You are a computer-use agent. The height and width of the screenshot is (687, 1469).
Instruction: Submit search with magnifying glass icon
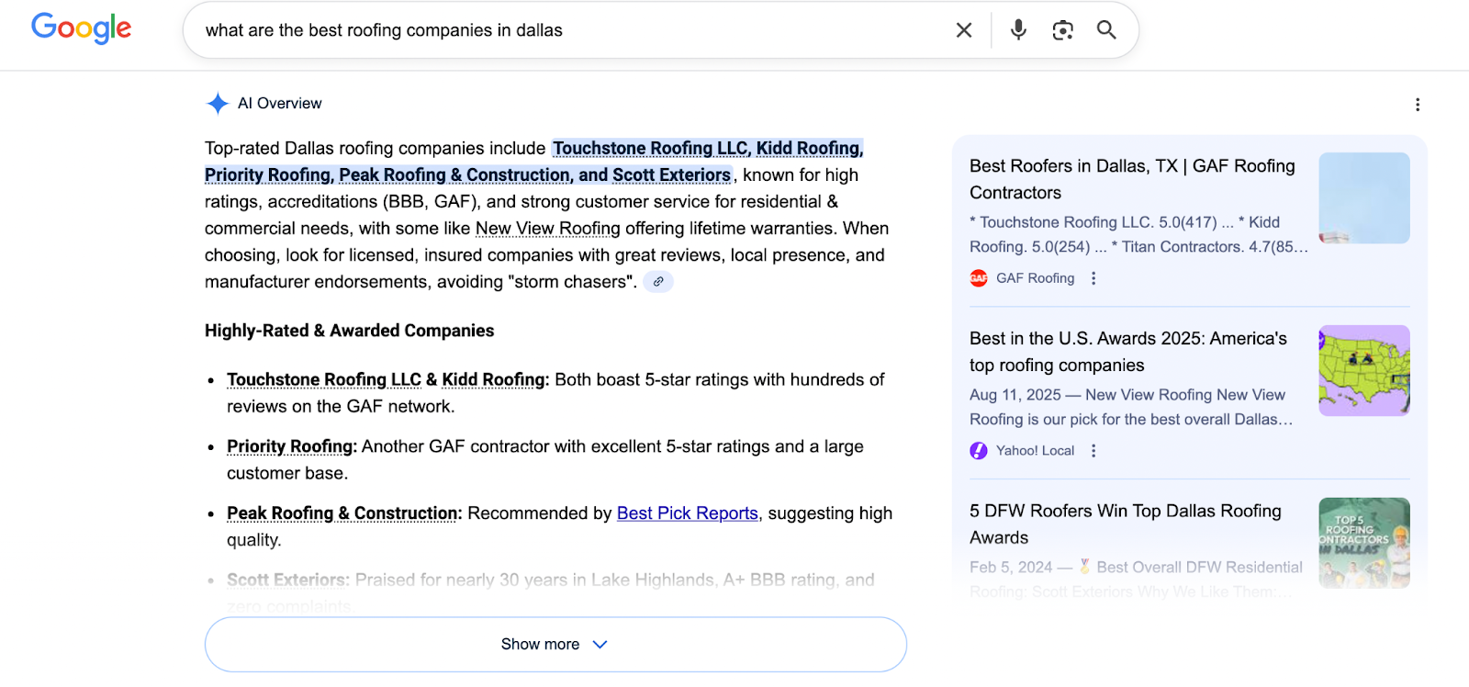1106,30
